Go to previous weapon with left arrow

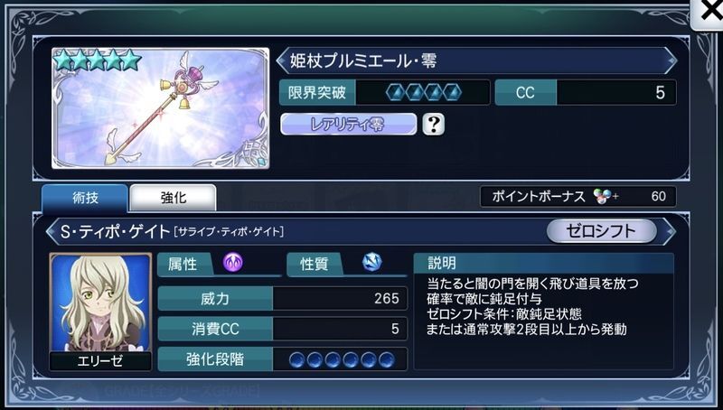282,61
